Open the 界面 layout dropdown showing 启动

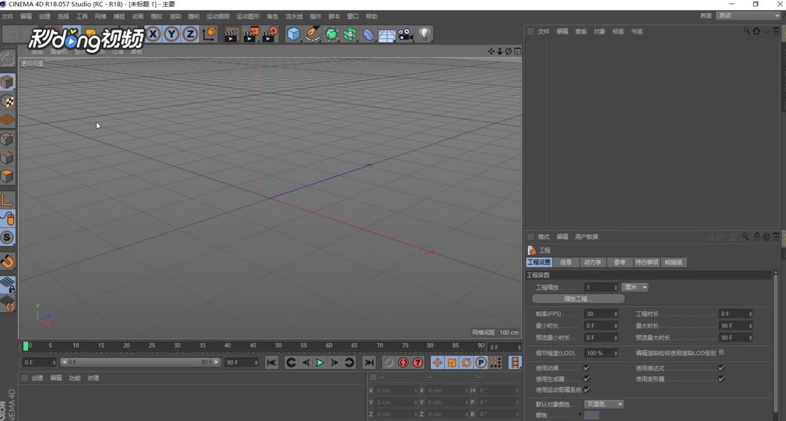[x=749, y=16]
